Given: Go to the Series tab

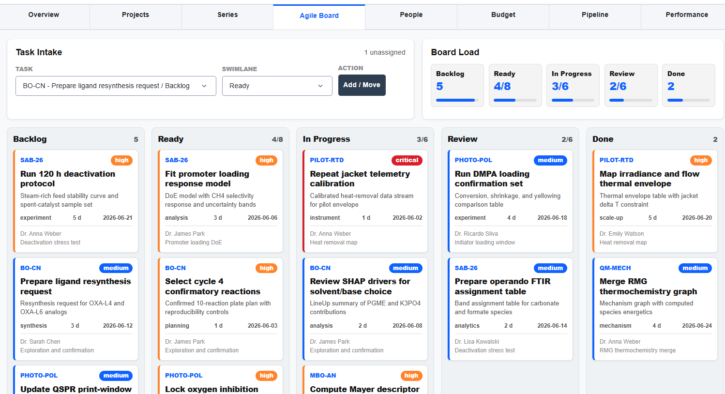Looking at the screenshot, I should 227,15.
